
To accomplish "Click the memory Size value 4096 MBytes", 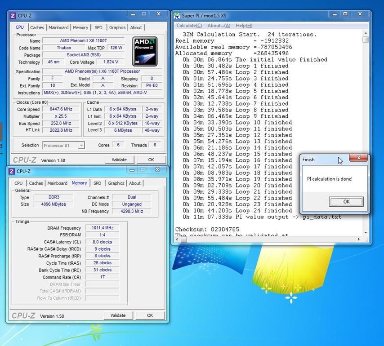I will 54,204.
